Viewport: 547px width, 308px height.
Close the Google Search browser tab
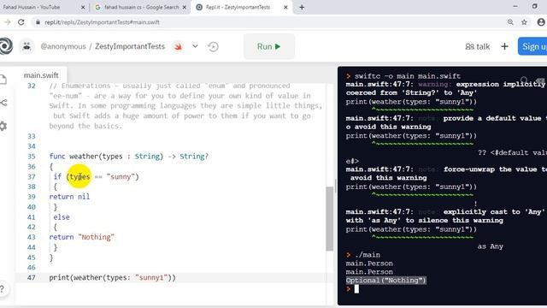coord(185,7)
